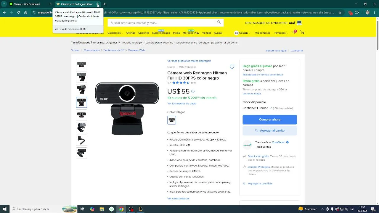
Task: Open Mercado Play menu item
Action: tap(191, 33)
